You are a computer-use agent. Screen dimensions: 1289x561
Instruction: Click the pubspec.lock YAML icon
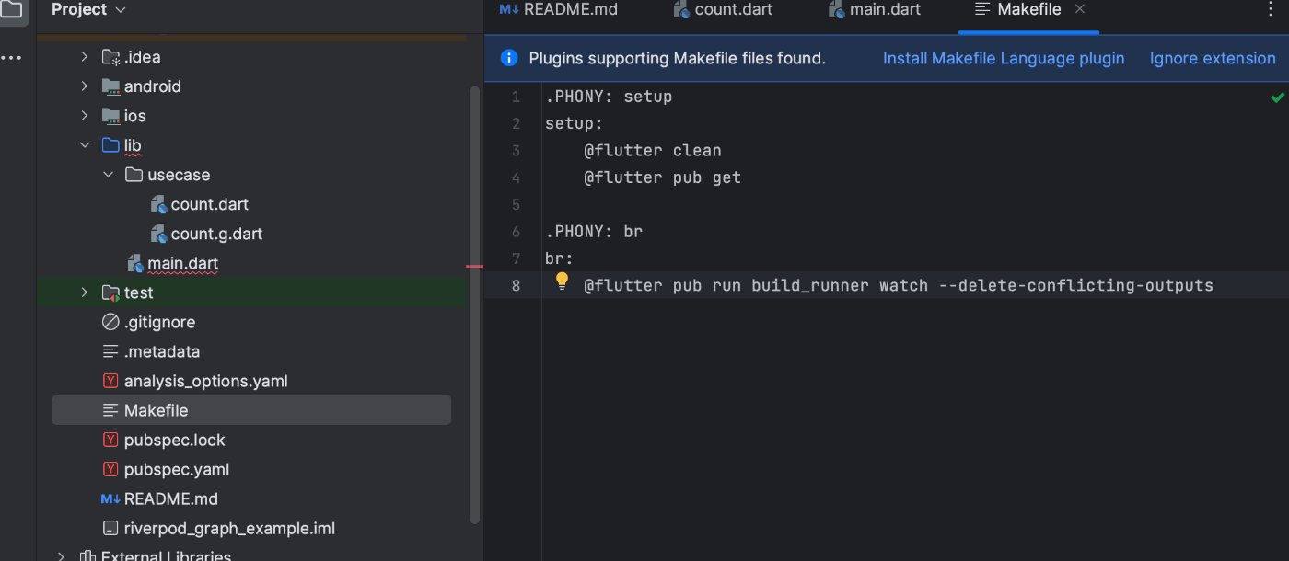[110, 440]
